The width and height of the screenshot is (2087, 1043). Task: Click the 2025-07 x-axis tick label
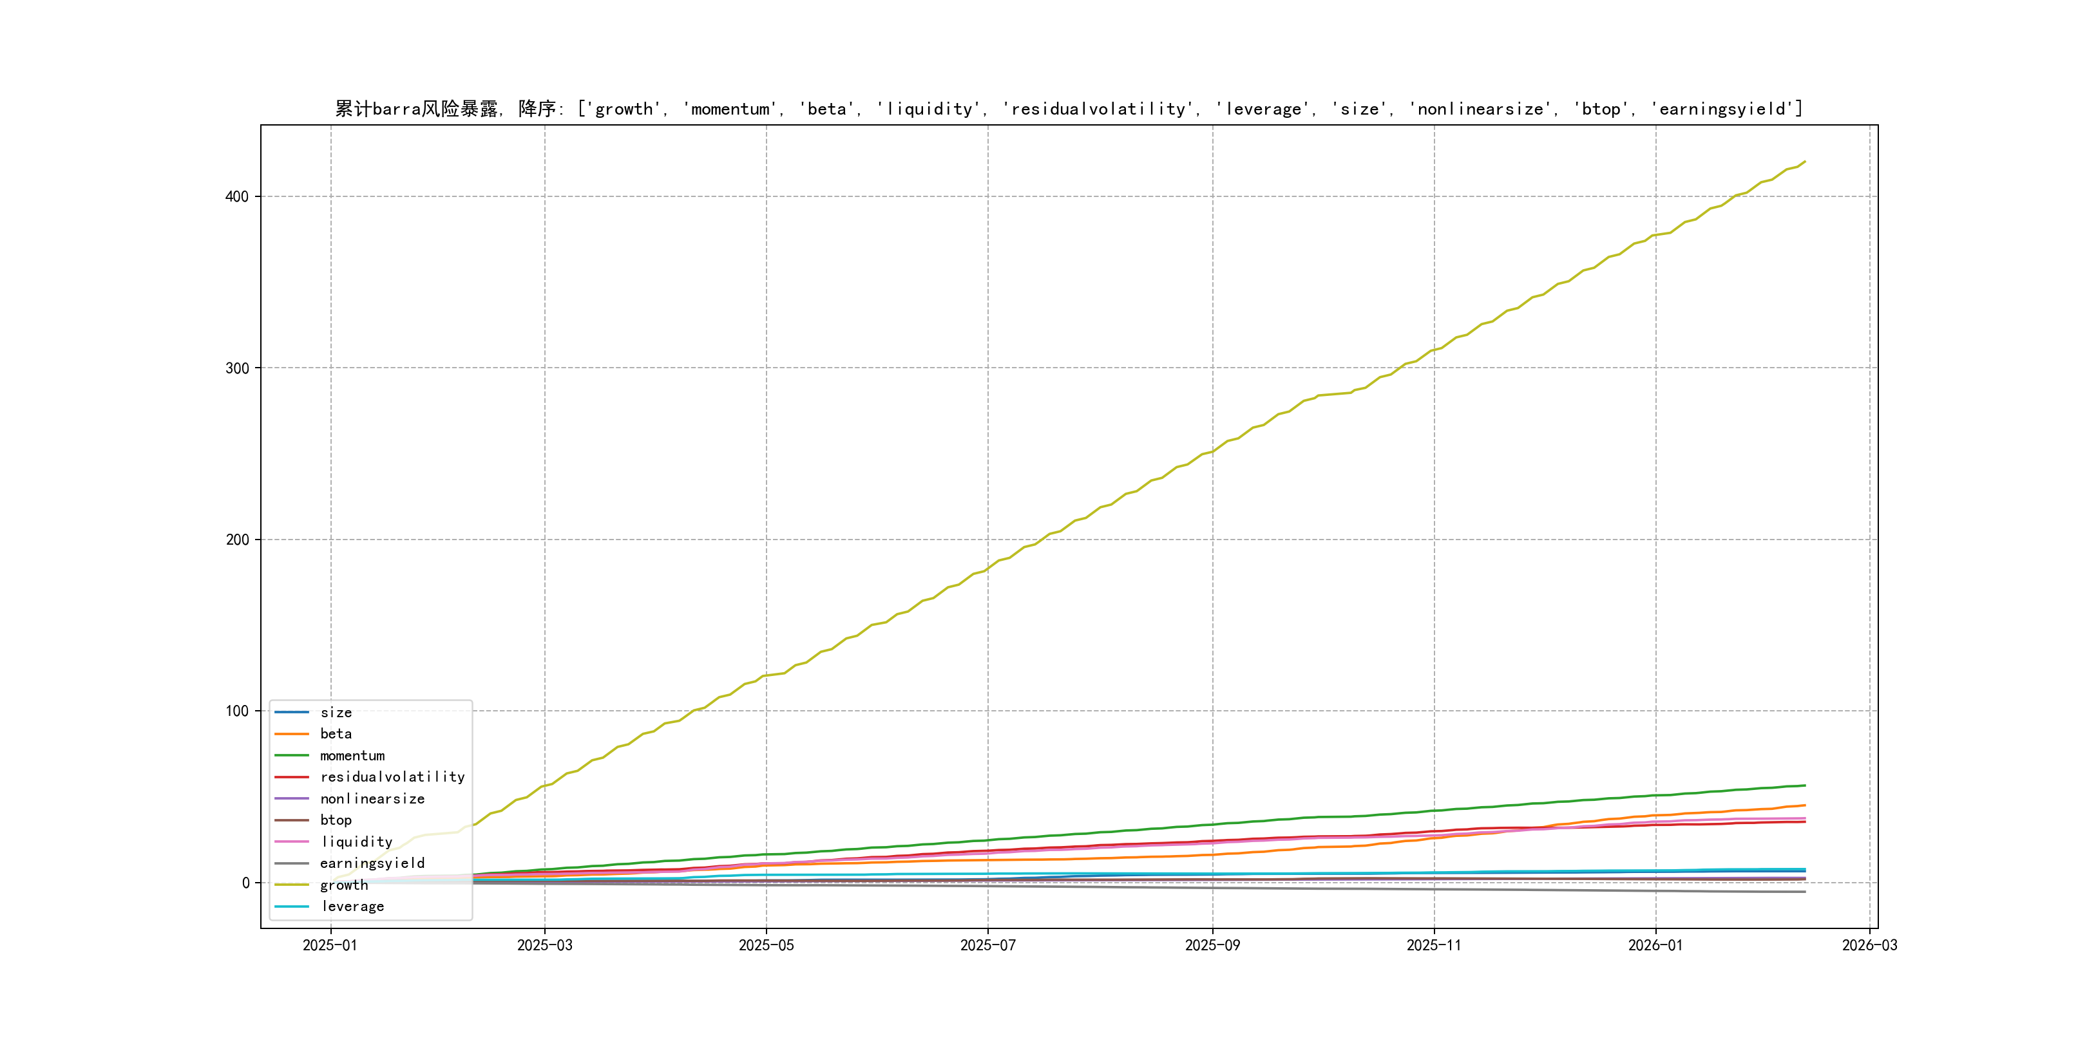[x=987, y=945]
